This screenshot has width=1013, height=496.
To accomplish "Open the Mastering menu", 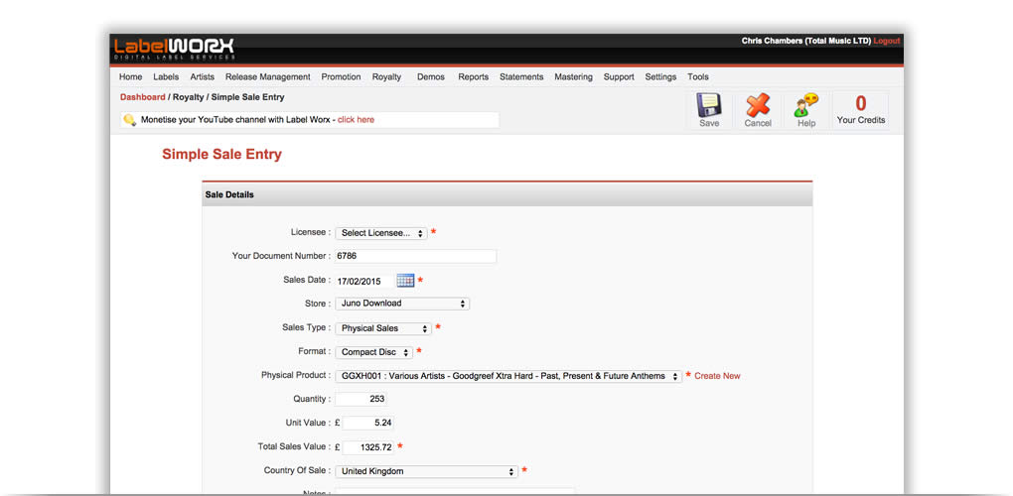I will [573, 76].
